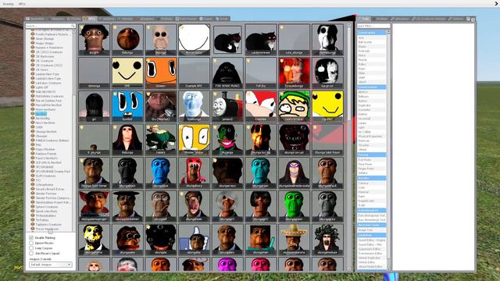Image resolution: width=500 pixels, height=281 pixels.
Task: Spawn the green obunga NPC
Action: click(294, 206)
